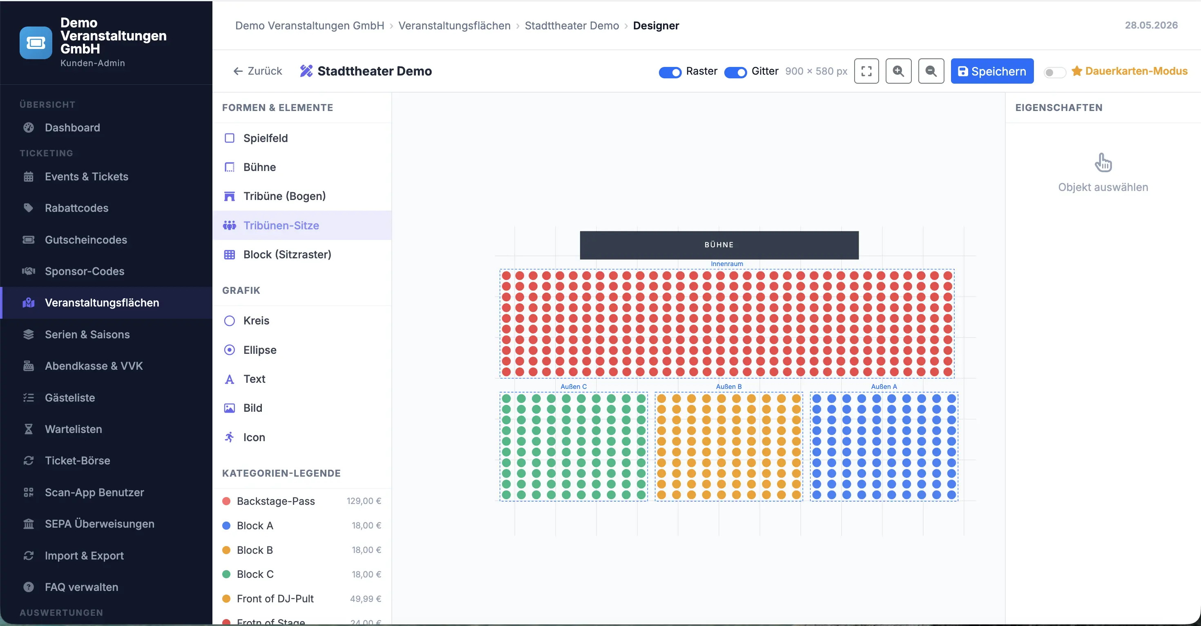Select the Ellipse graphic tool
Screen dimensions: 1201x626
coord(302,350)
